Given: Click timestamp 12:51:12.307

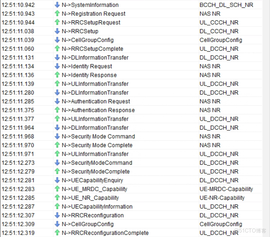Looking at the screenshot, I should coord(18,215).
